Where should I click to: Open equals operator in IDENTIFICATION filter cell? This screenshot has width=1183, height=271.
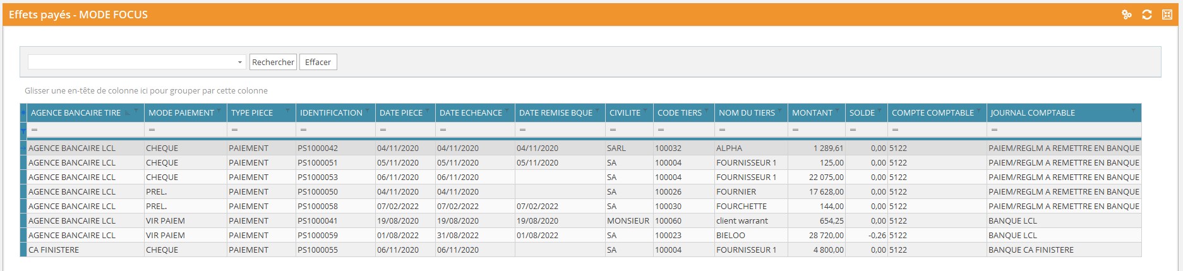click(303, 130)
